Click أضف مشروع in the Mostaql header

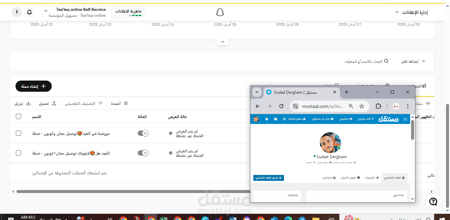[366, 119]
